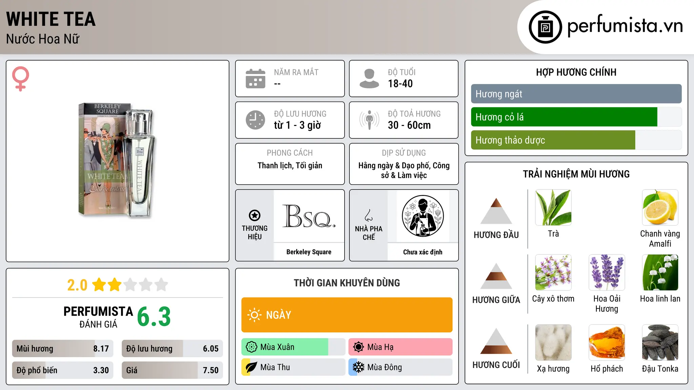Click the WHITE TEA title

[x=51, y=19]
